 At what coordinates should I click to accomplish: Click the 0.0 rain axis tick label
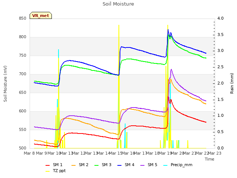coord(220,148)
